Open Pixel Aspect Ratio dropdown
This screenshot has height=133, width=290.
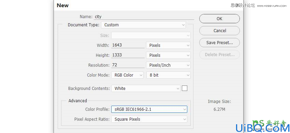click(149, 119)
